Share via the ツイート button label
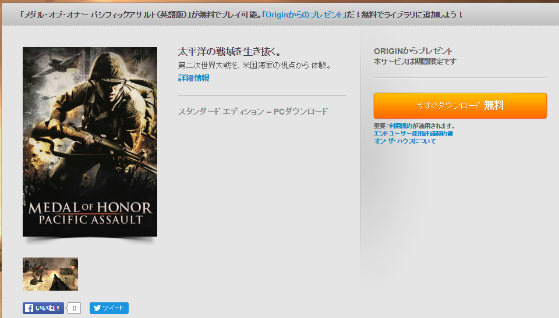Image resolution: width=559 pixels, height=318 pixels. tap(113, 308)
